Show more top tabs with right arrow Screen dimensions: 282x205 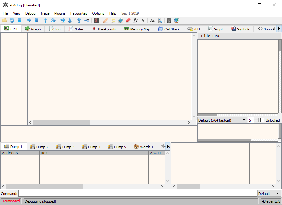point(279,29)
